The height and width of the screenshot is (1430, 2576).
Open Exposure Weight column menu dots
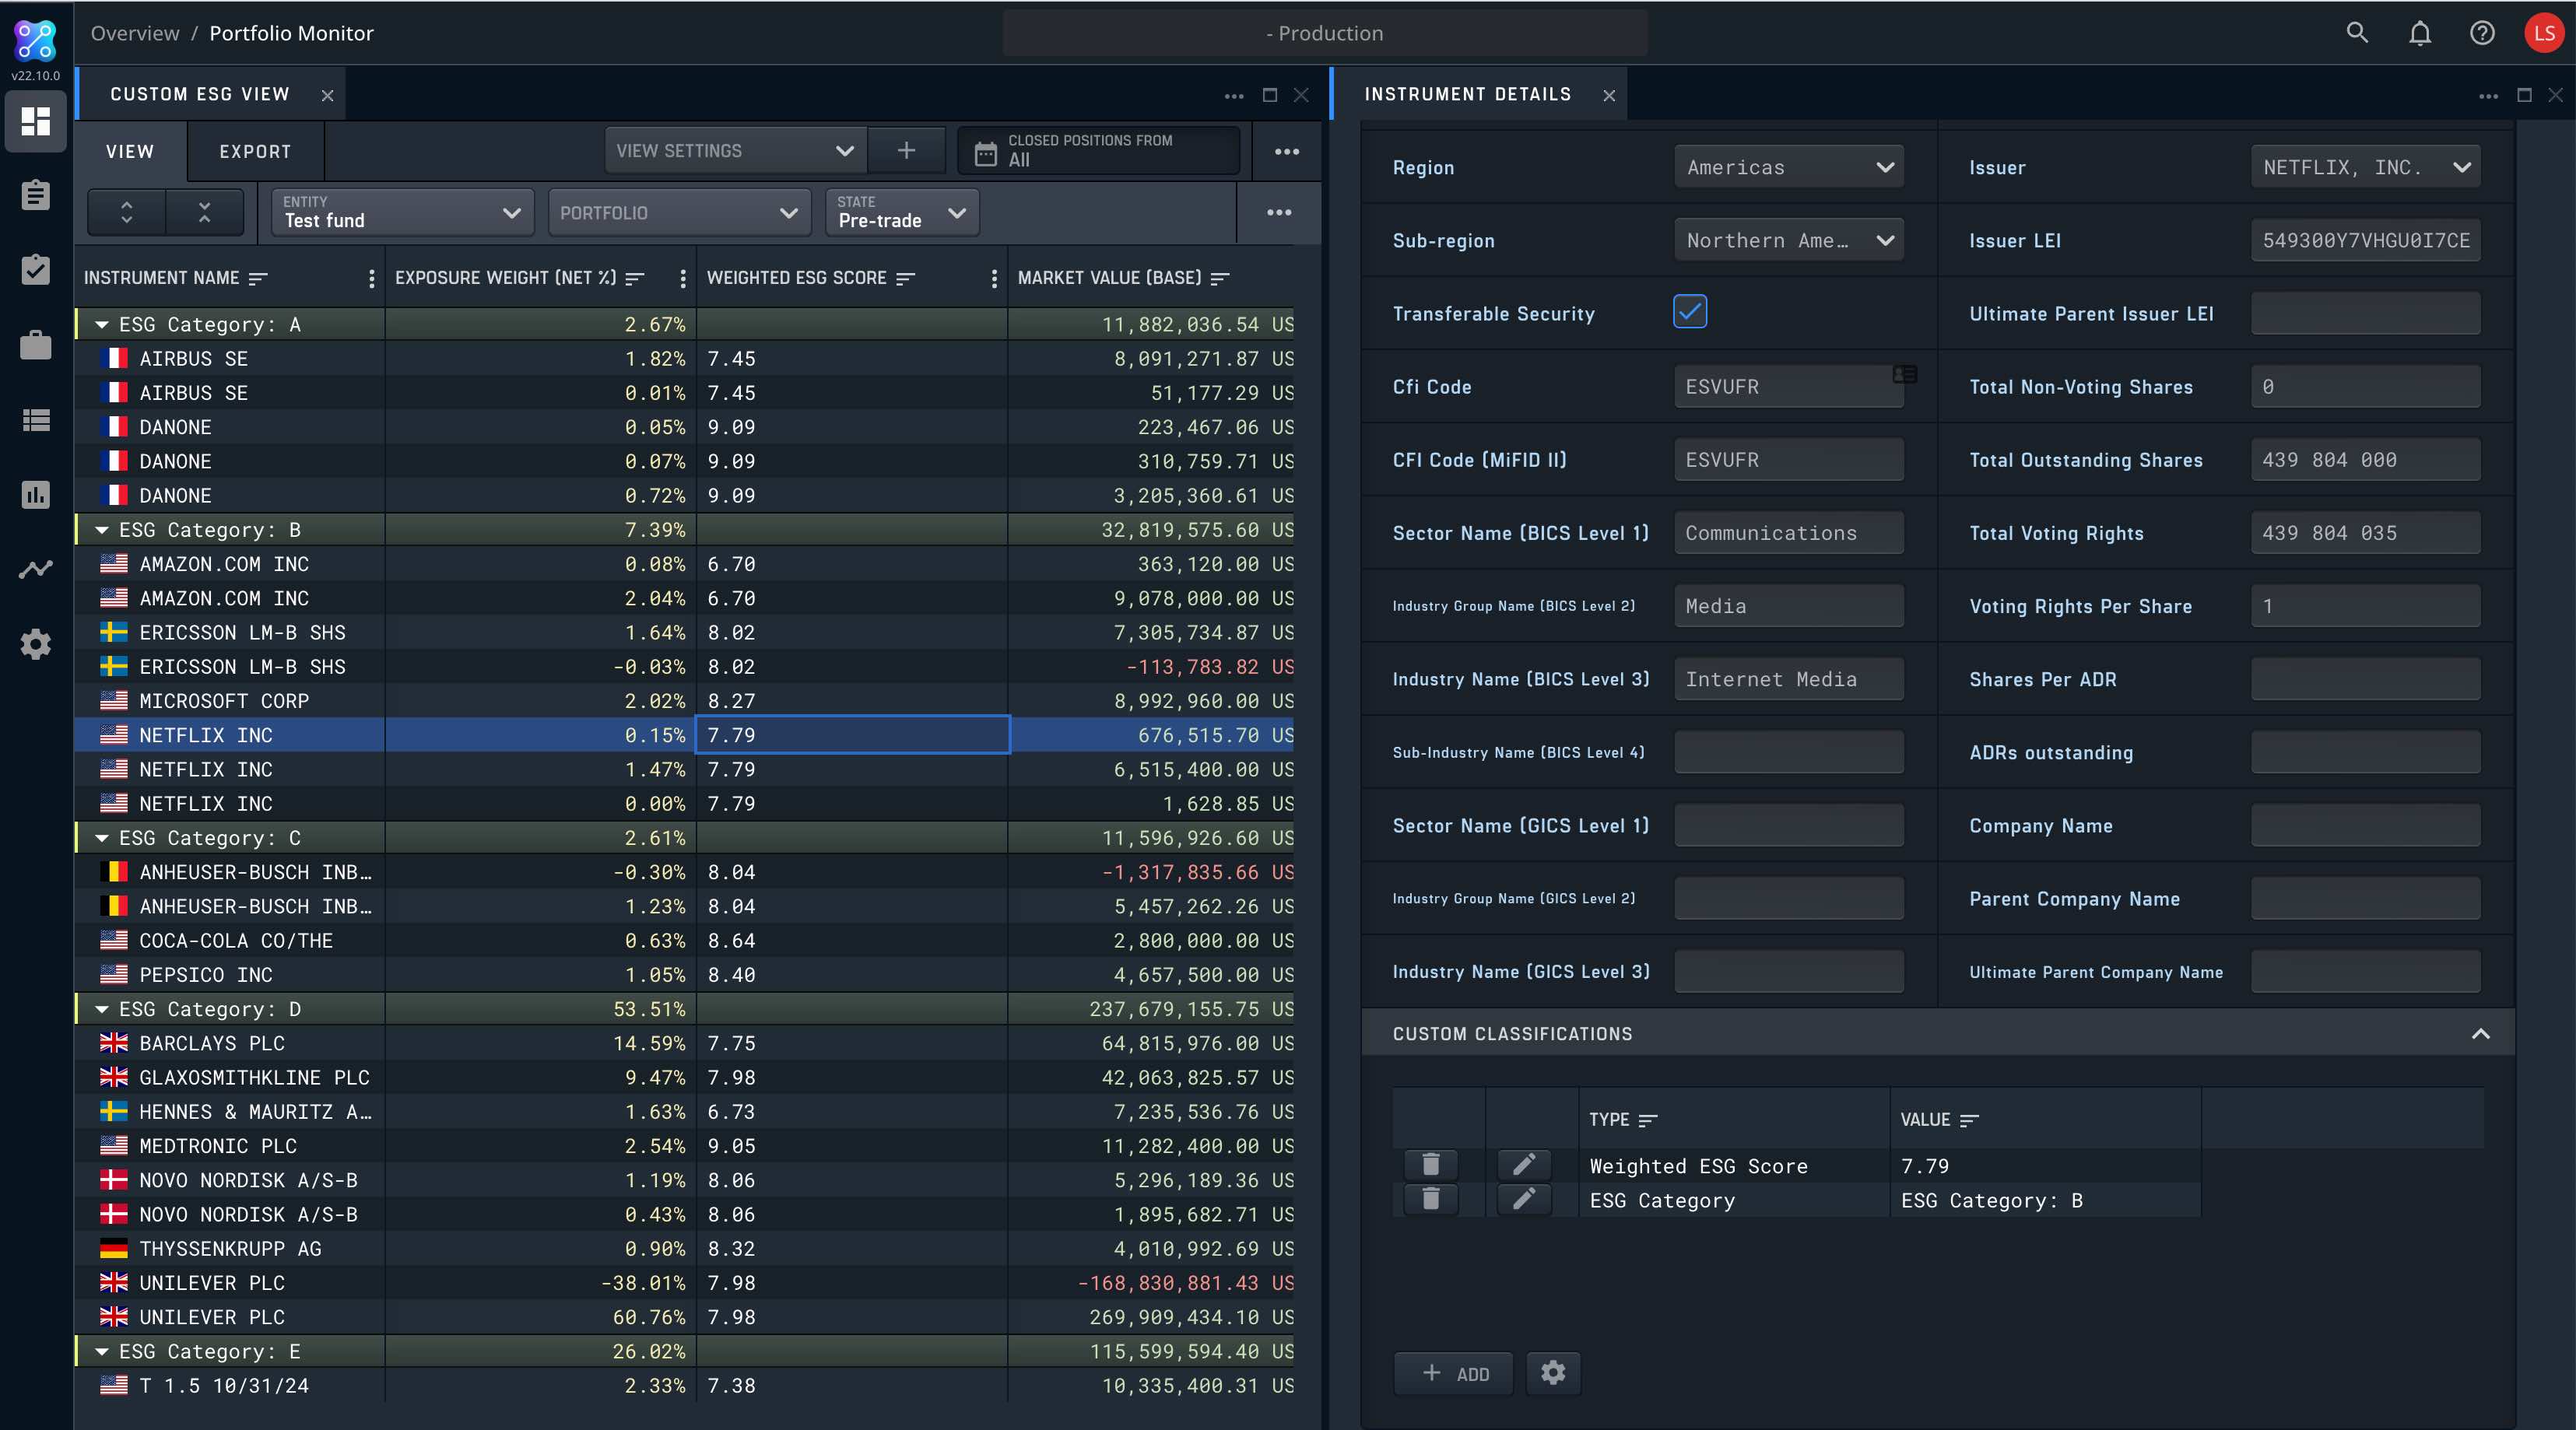coord(683,278)
